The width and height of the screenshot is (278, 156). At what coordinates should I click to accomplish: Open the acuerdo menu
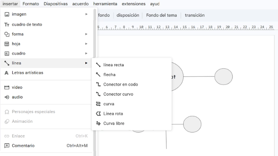point(80,4)
